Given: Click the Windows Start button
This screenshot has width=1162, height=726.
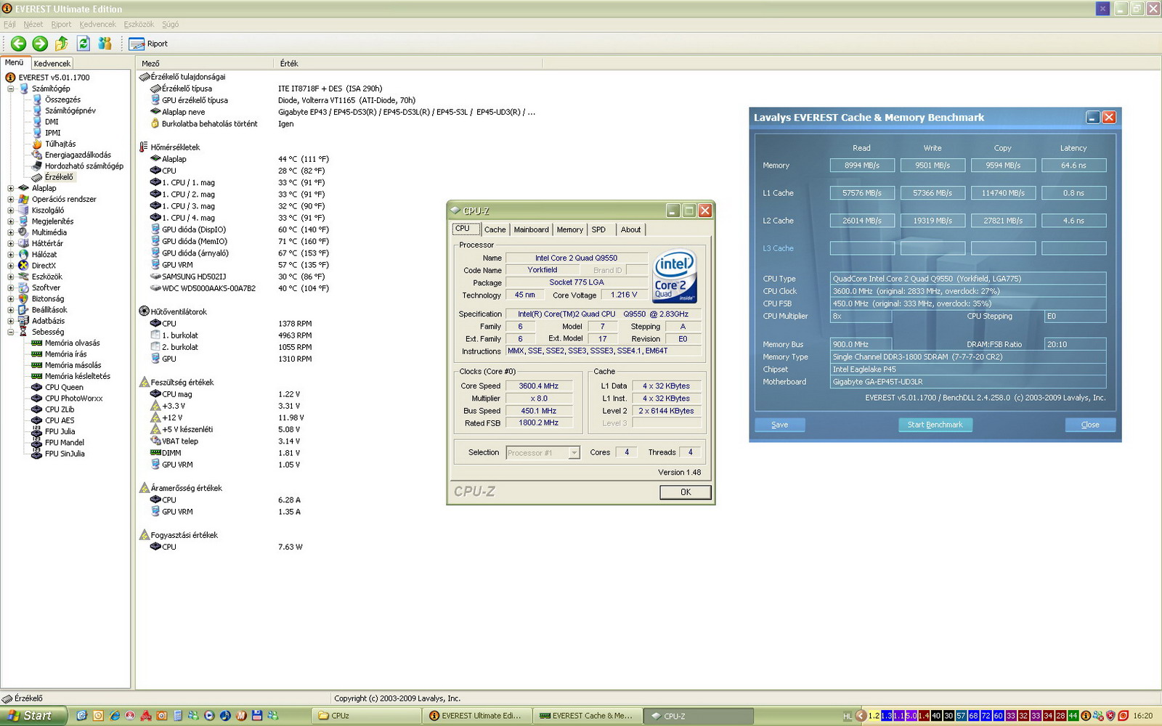Looking at the screenshot, I should coord(33,716).
